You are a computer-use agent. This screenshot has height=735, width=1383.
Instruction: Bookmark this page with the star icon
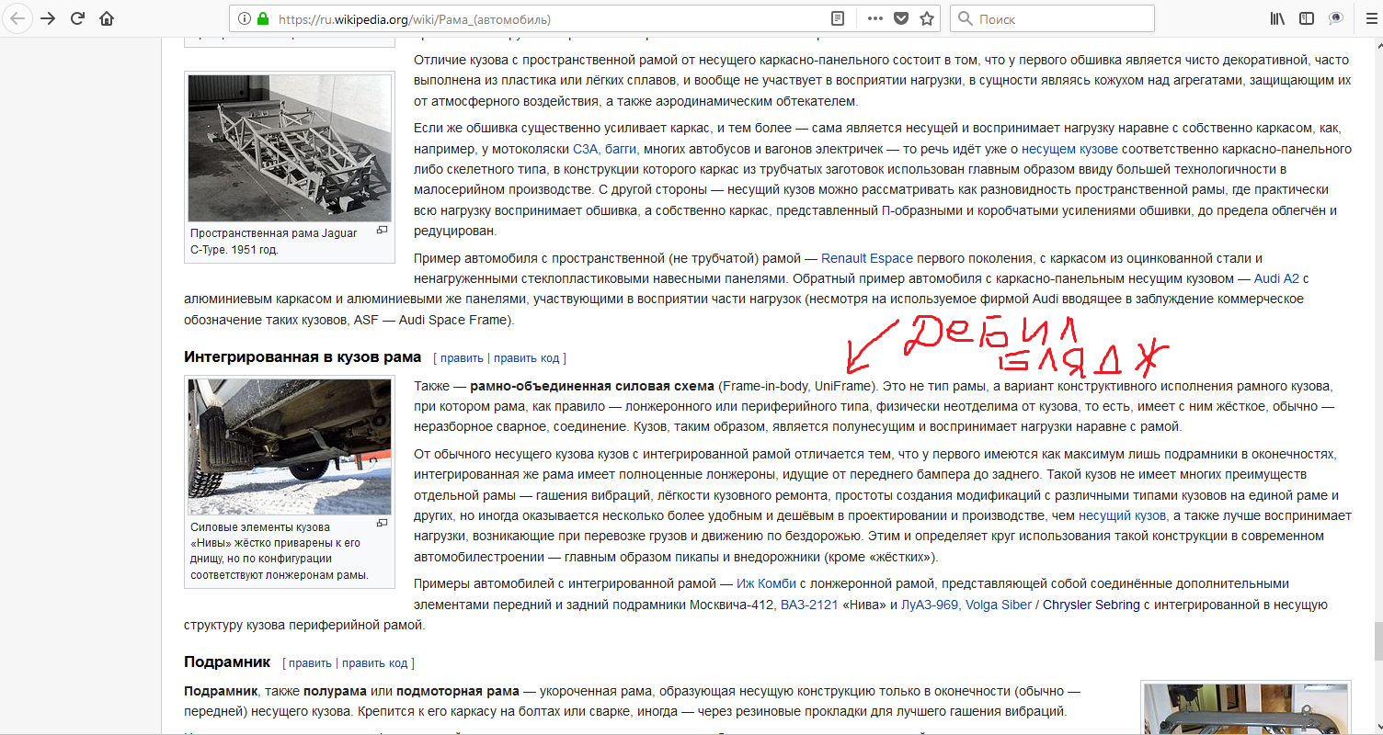[x=927, y=18]
